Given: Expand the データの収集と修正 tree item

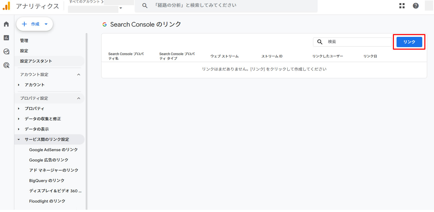Looking at the screenshot, I should (19, 119).
